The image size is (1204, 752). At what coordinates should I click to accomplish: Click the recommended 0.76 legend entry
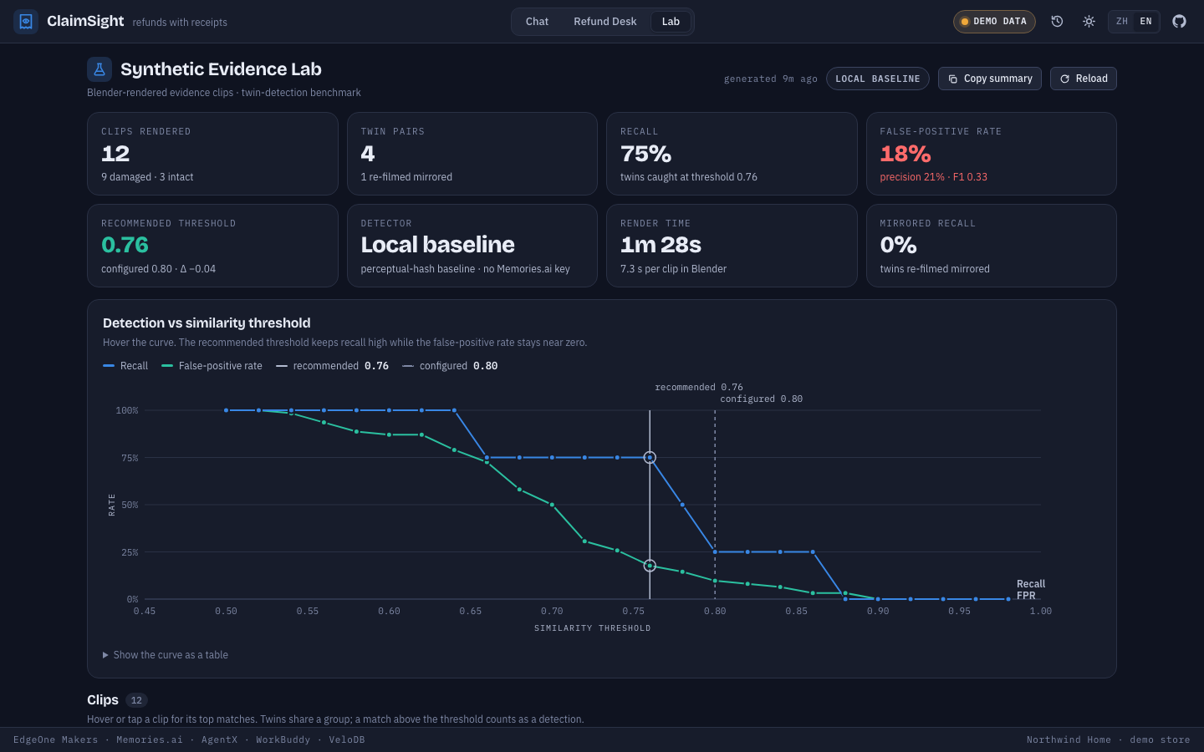click(332, 366)
